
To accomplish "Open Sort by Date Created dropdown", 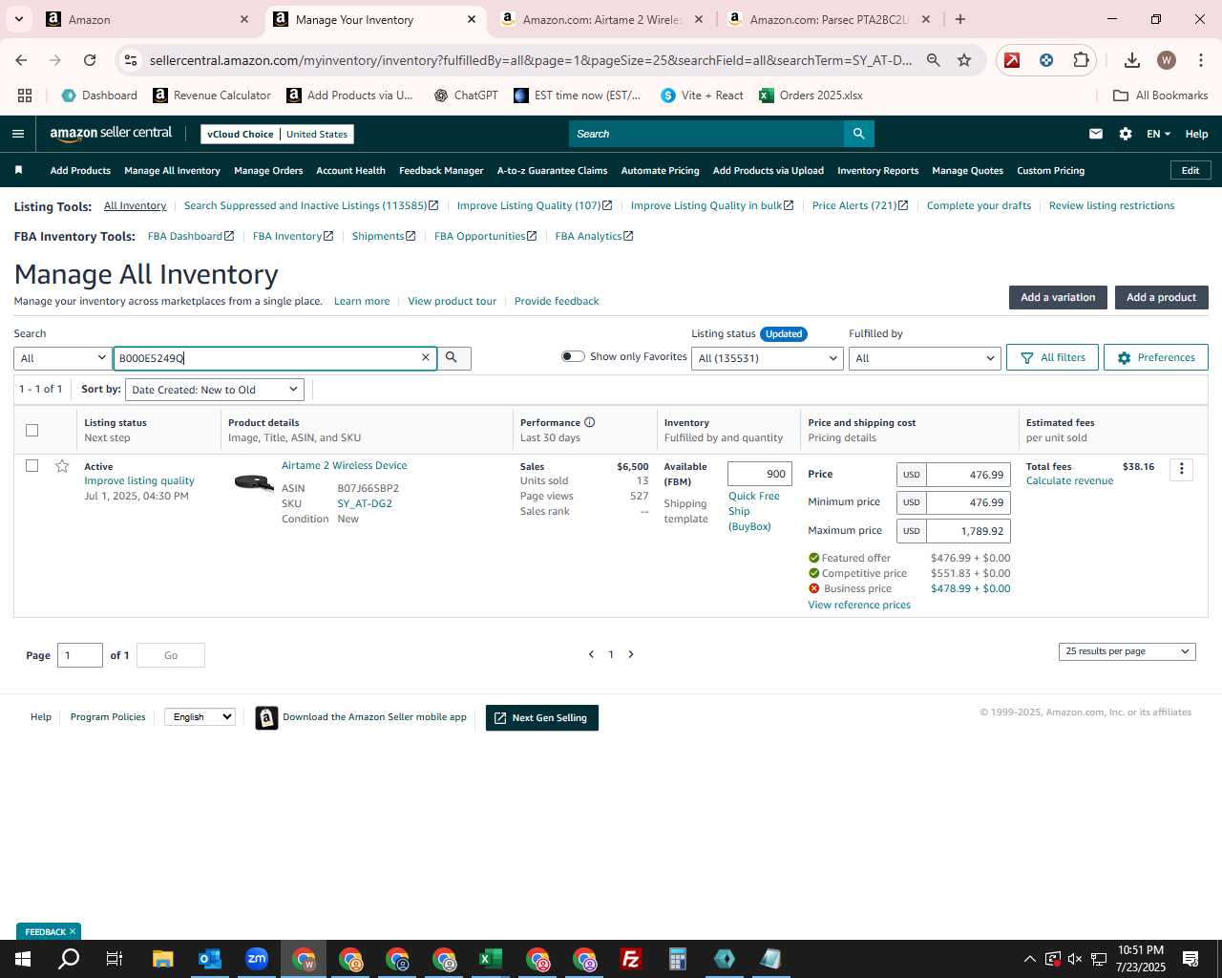I will tap(215, 390).
